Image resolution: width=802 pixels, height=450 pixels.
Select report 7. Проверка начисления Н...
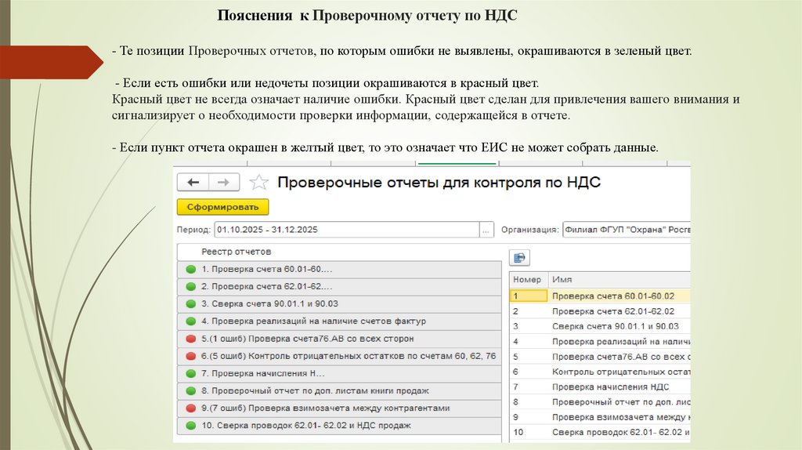(x=339, y=374)
